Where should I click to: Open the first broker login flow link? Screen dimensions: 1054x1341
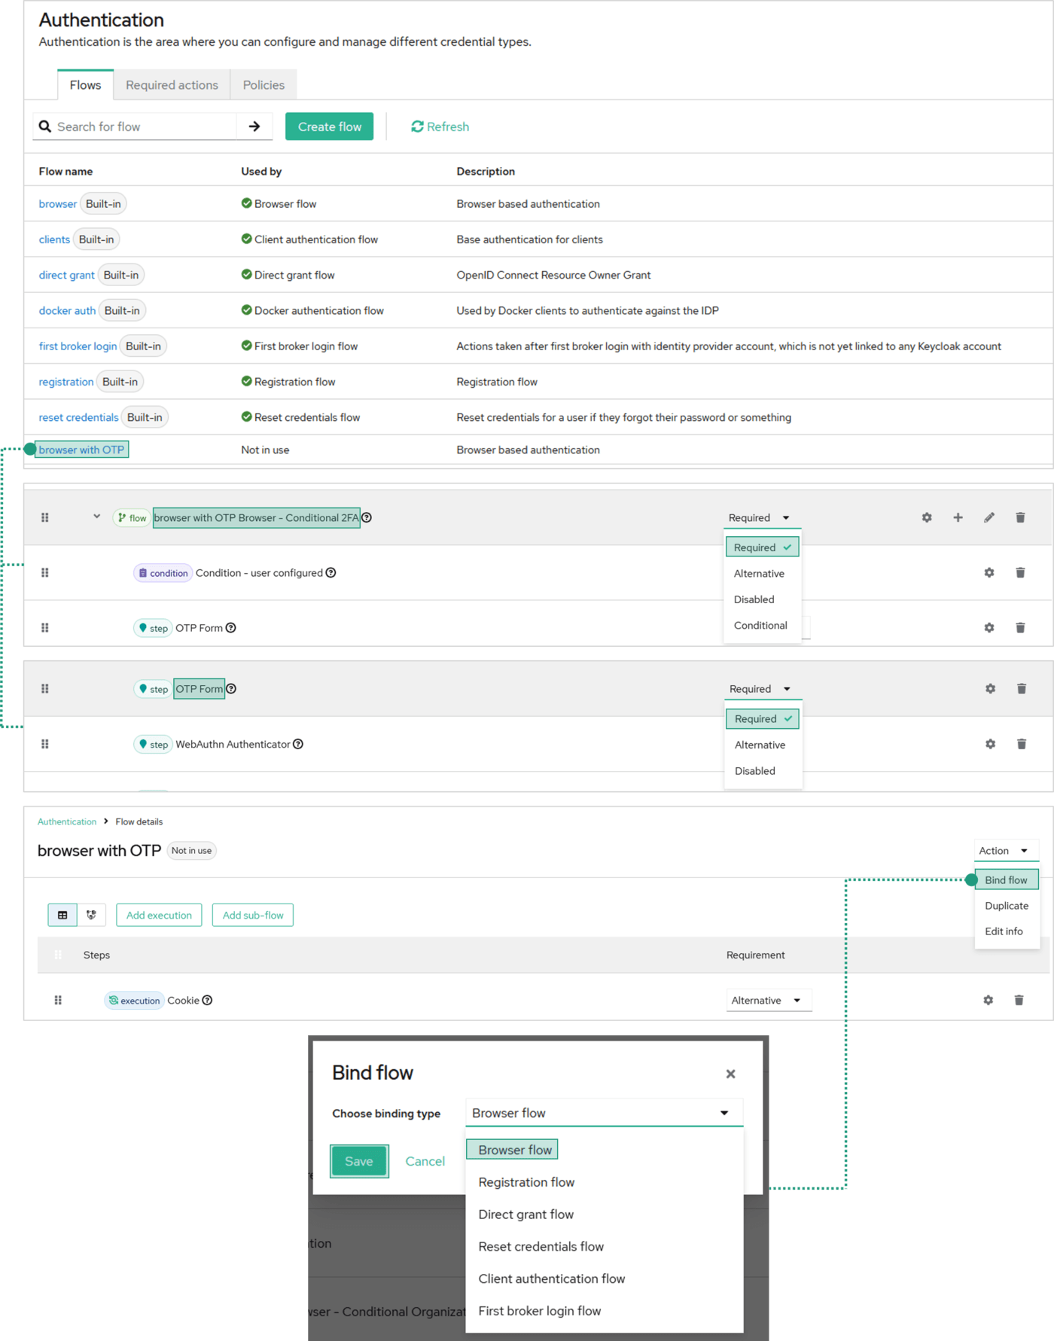(x=78, y=346)
